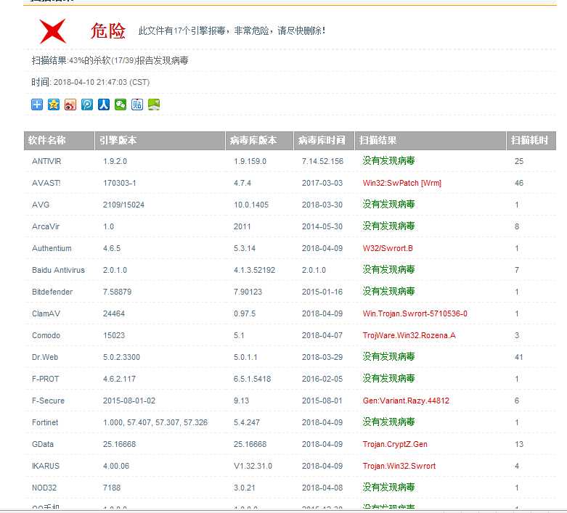Click the green landscape share icon

pyautogui.click(x=154, y=104)
